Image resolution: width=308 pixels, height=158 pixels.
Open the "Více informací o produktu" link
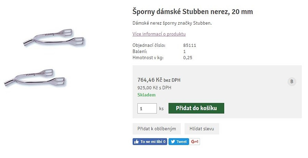click(x=159, y=34)
